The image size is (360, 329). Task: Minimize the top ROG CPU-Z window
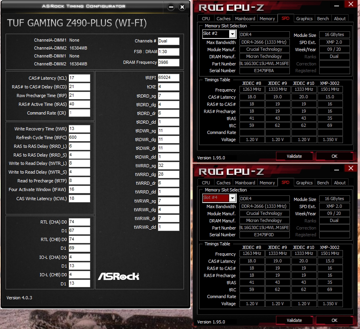click(337, 6)
